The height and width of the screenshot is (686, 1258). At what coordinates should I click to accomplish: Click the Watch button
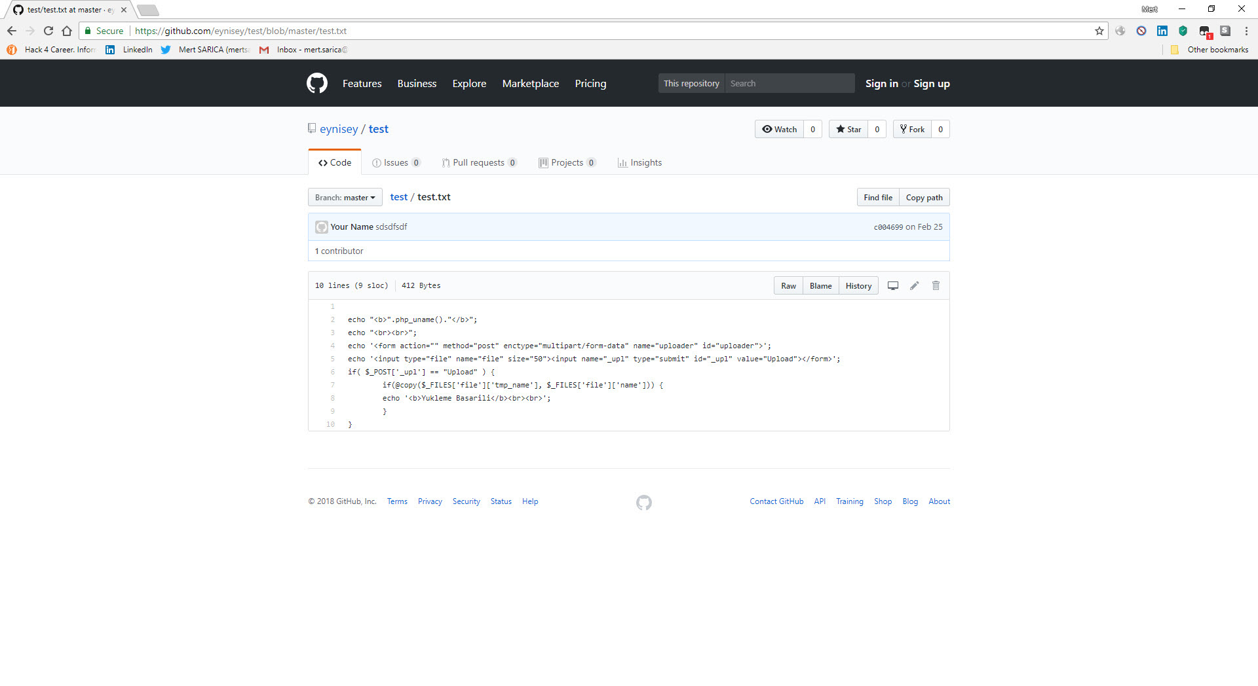[x=779, y=129]
